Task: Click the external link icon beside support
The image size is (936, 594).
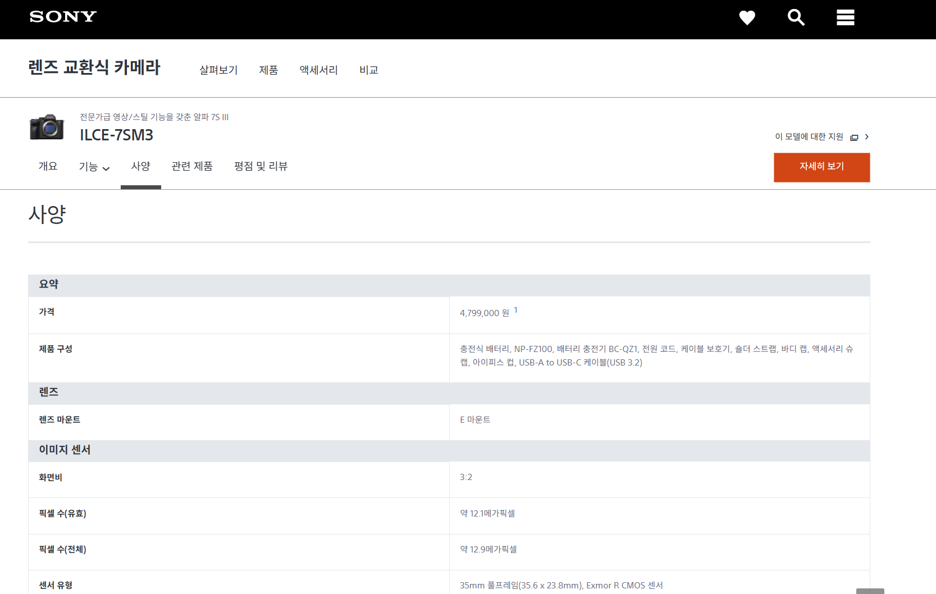Action: coord(854,138)
